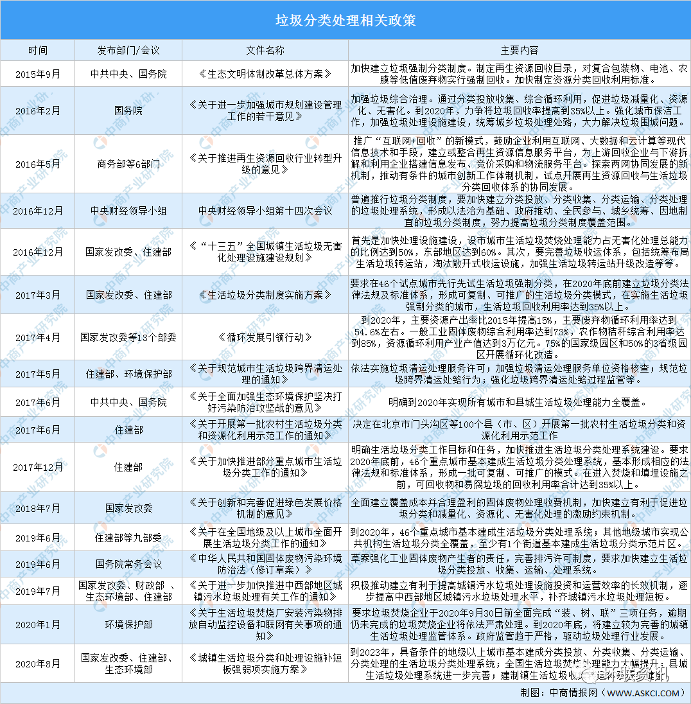Open 《生活垃圾分类制度实施方案》 document title
The height and width of the screenshot is (704, 691).
pos(265,295)
